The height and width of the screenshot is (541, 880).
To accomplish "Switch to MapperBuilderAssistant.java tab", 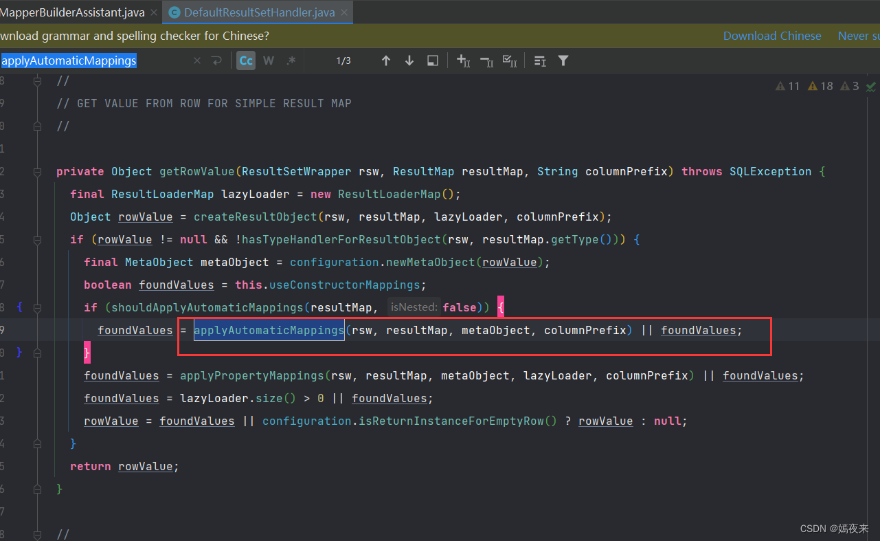I will [72, 12].
